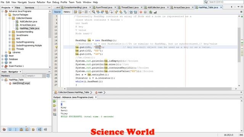244x137 pixels.
Task: Click Find Next Occurrence icon
Action: point(102,12)
